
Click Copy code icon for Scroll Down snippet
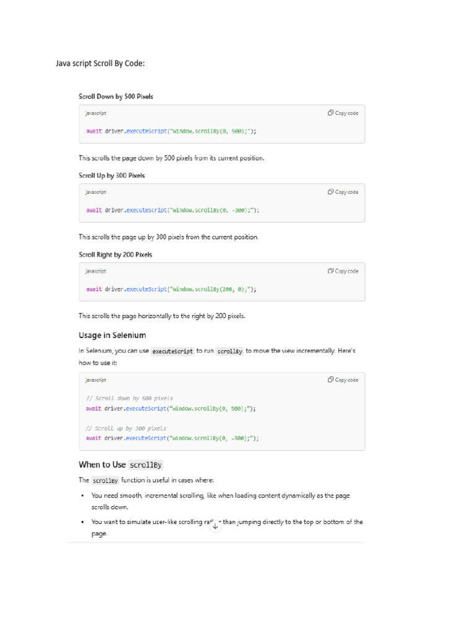(x=331, y=113)
